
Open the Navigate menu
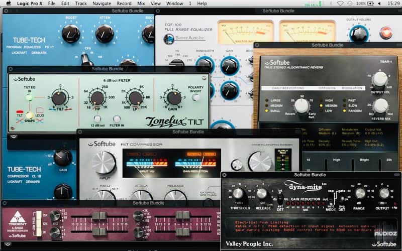[102, 4]
